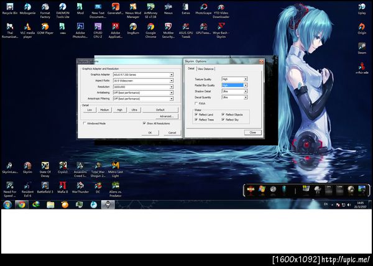Screen dimensions: 373x266
Task: Open the Uplay desktop shortcut
Action: point(362,9)
